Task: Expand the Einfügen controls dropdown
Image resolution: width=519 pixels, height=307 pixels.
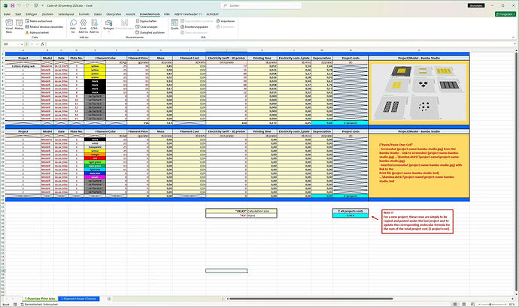Action: [x=108, y=26]
